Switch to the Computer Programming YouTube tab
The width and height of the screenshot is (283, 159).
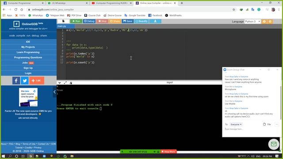(111, 3)
